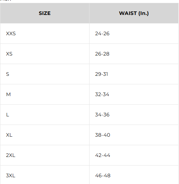Click the empty area beside 24-26
The height and width of the screenshot is (184, 179).
[x=144, y=33]
